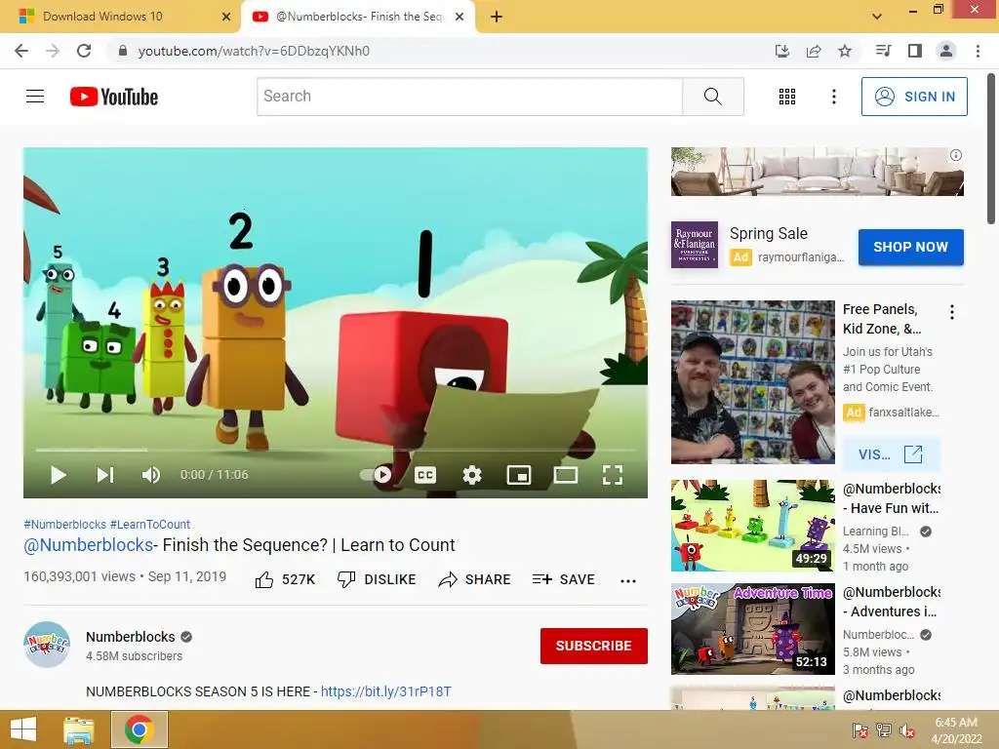Open the player settings gear

(x=472, y=475)
